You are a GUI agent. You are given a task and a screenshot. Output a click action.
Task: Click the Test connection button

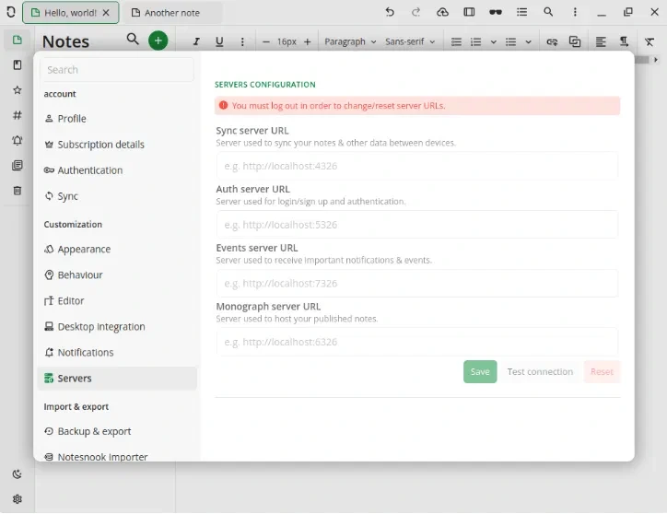point(540,372)
